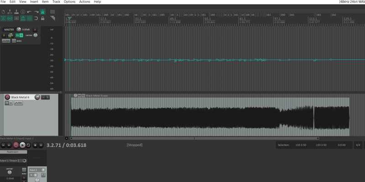This screenshot has width=365, height=182.
Task: Click the ReaStream FX slot in mixer
Action: pos(13,152)
